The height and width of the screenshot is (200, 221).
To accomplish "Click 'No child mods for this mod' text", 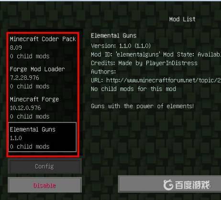I will pyautogui.click(x=133, y=89).
